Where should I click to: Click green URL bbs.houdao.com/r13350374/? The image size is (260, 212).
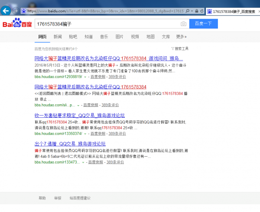(x=58, y=134)
